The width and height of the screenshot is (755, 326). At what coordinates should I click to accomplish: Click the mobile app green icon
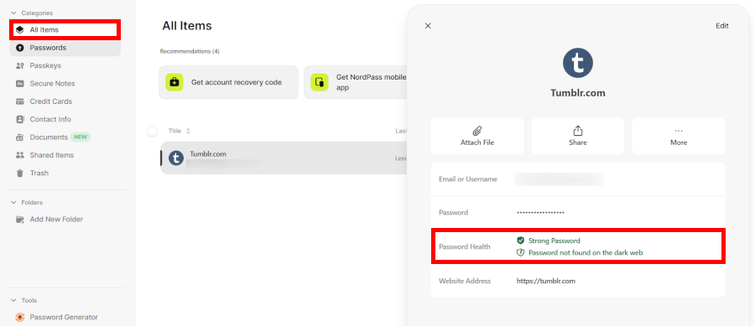point(320,82)
